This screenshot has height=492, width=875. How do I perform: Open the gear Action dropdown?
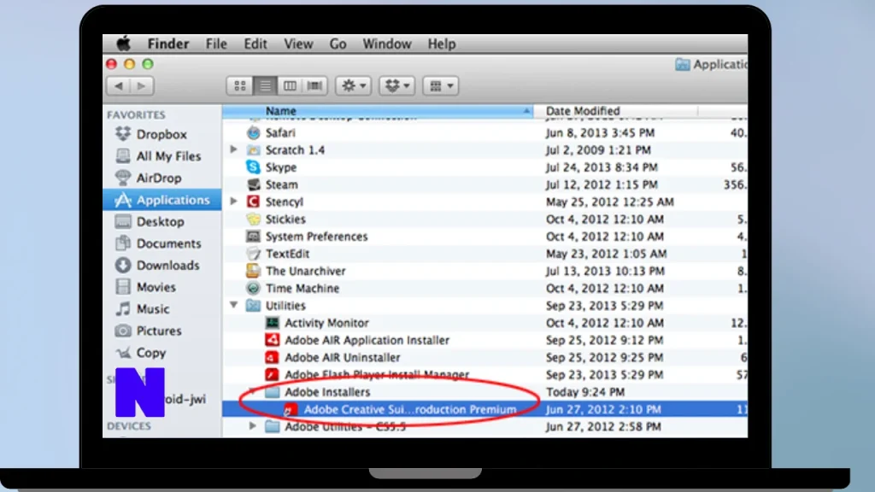pos(353,86)
